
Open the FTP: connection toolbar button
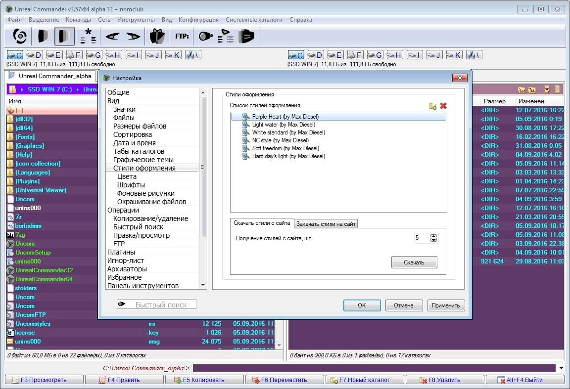pos(182,36)
